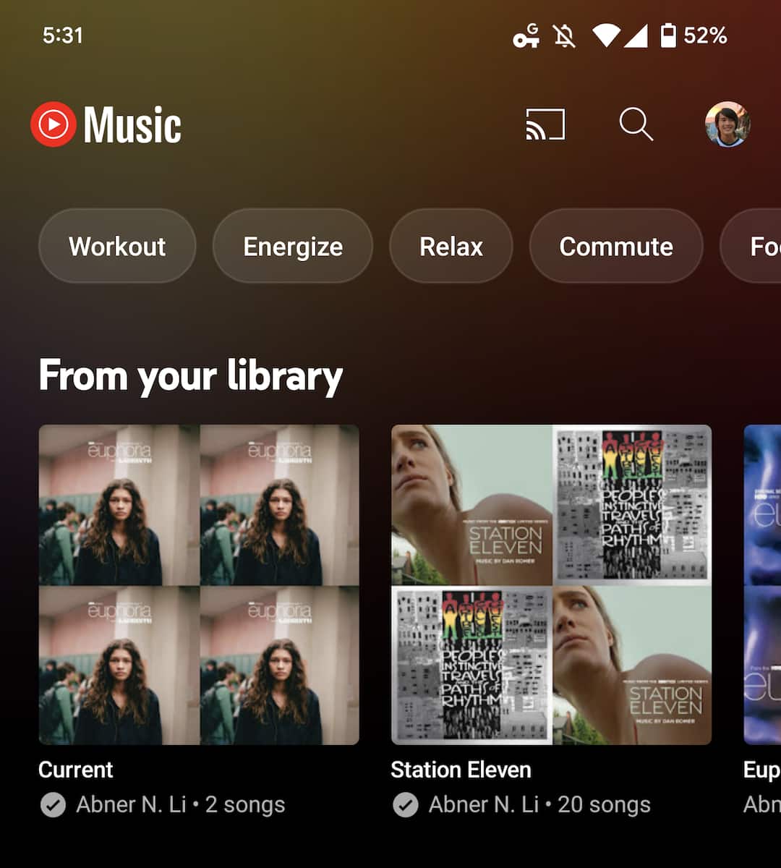
Task: Open the Station Eleven playlist cover
Action: (551, 584)
